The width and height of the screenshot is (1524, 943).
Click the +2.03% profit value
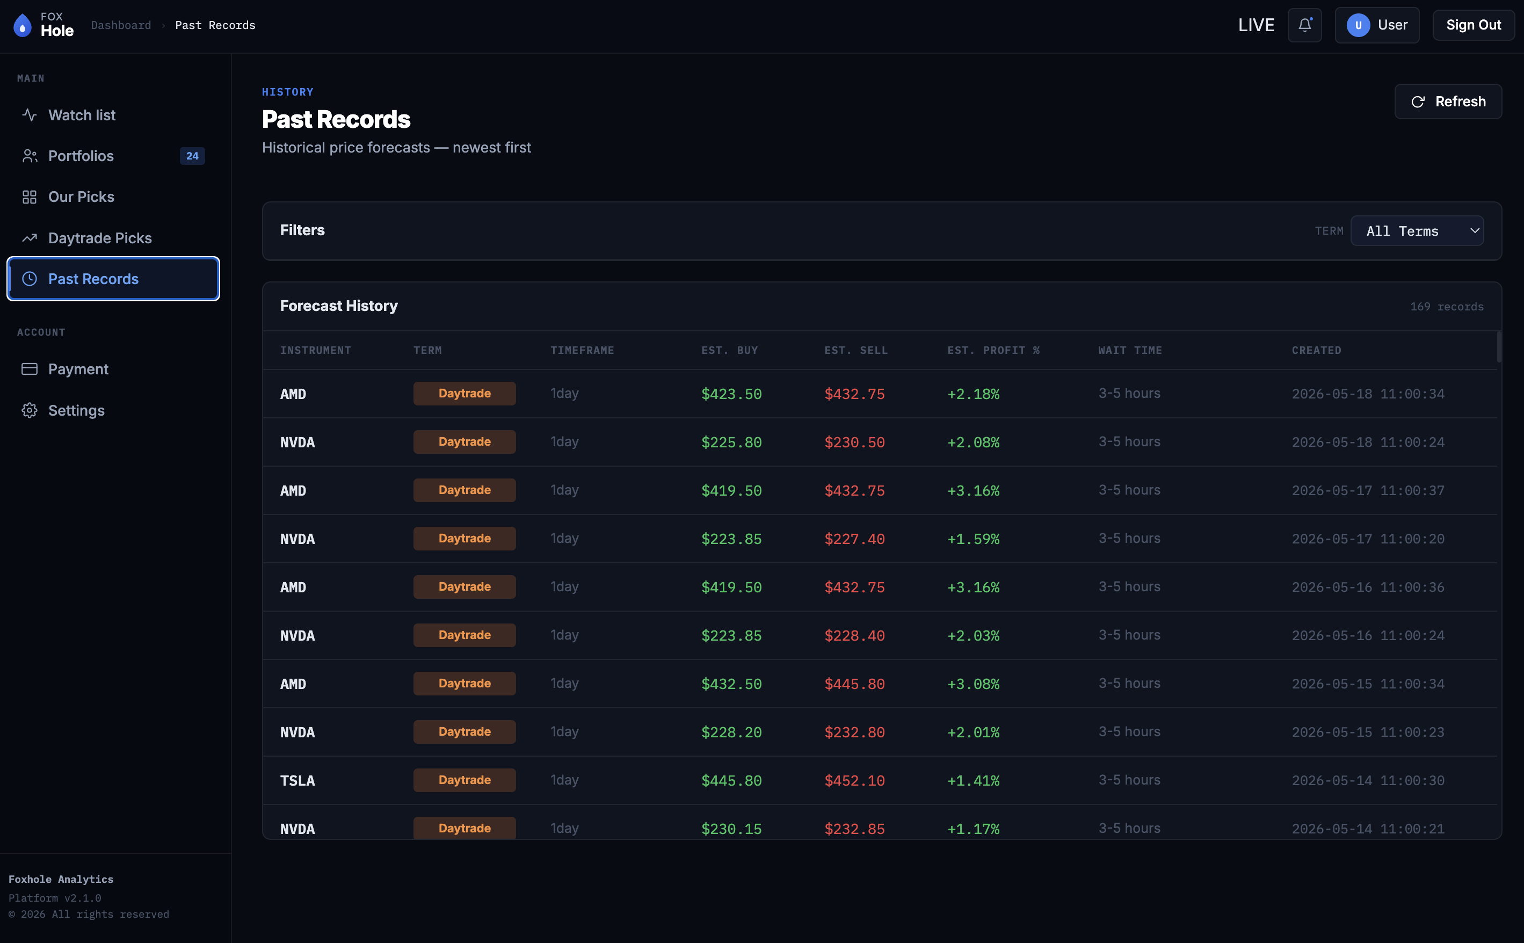click(974, 635)
